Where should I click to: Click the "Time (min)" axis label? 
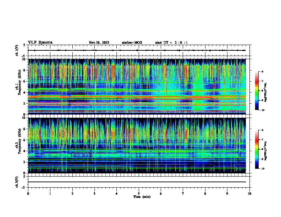pyautogui.click(x=142, y=197)
